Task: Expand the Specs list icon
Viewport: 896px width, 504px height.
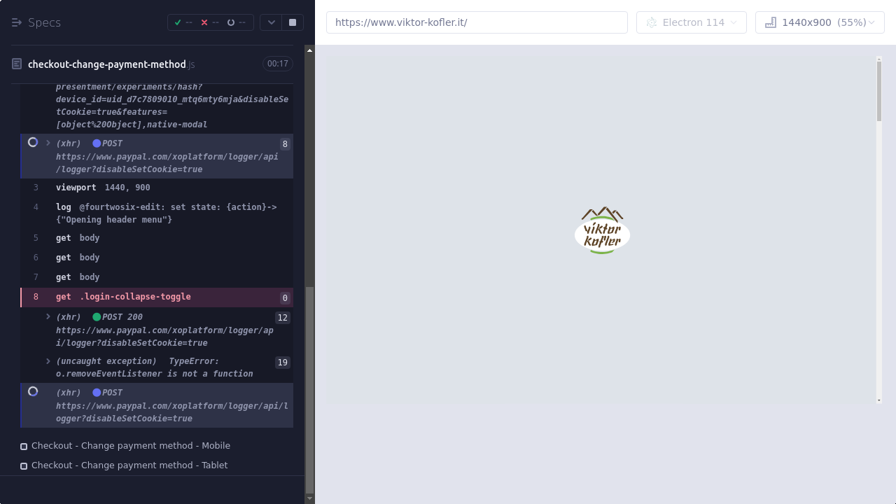Action: coord(17,22)
